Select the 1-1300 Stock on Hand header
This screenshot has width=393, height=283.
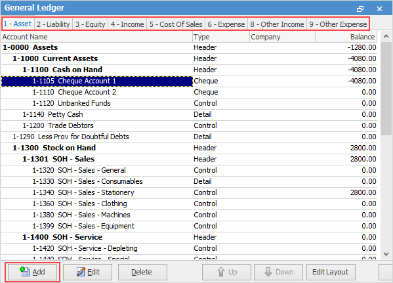(189, 148)
